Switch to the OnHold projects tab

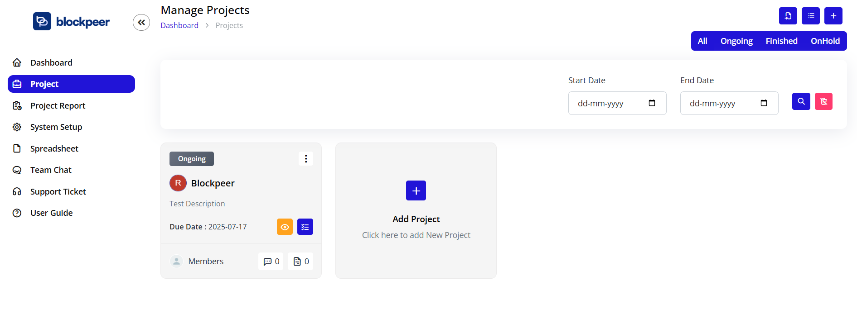[825, 41]
